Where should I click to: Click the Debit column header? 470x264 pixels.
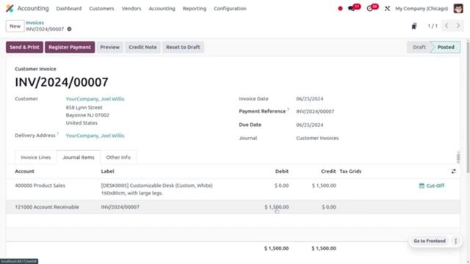[x=282, y=171]
